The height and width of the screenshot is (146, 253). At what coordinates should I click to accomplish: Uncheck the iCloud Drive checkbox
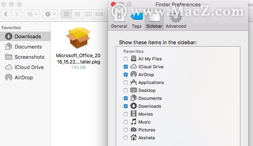tap(126, 67)
